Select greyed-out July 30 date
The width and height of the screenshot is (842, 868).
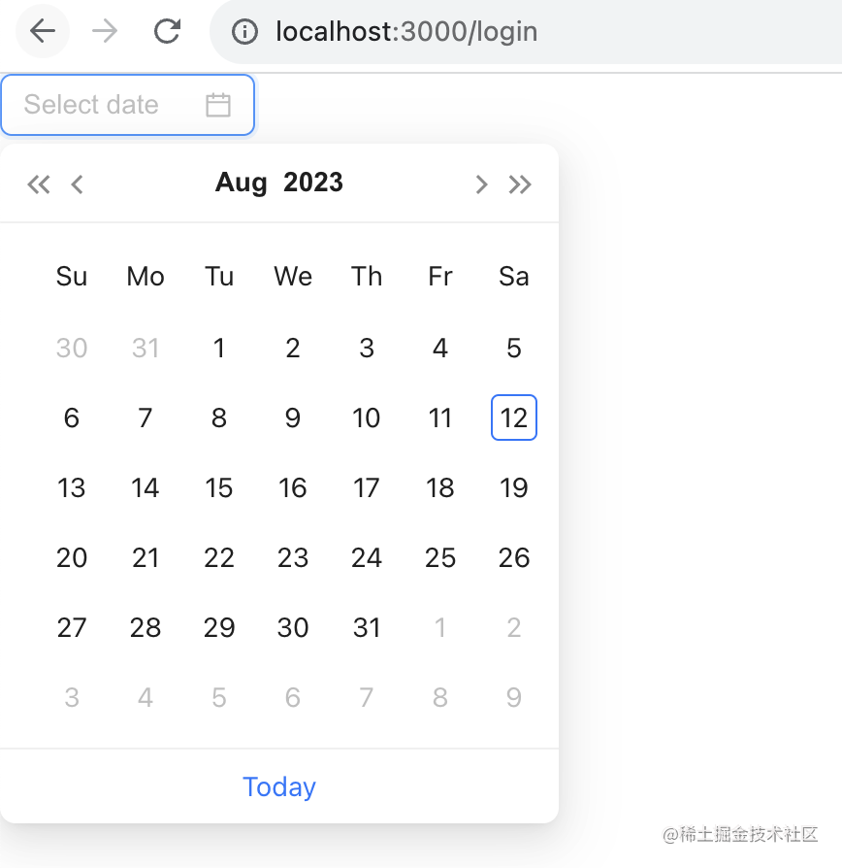click(x=72, y=349)
